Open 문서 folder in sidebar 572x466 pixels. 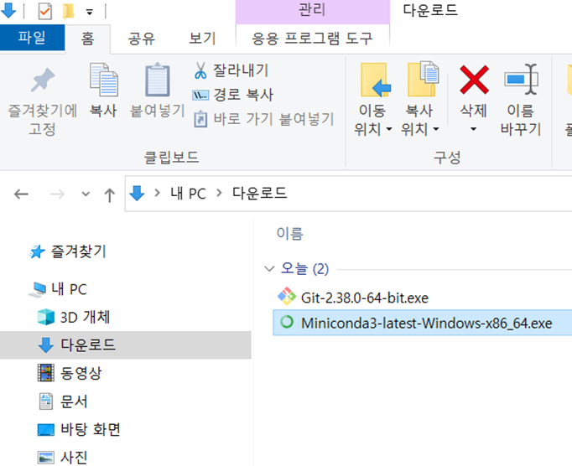tap(63, 401)
